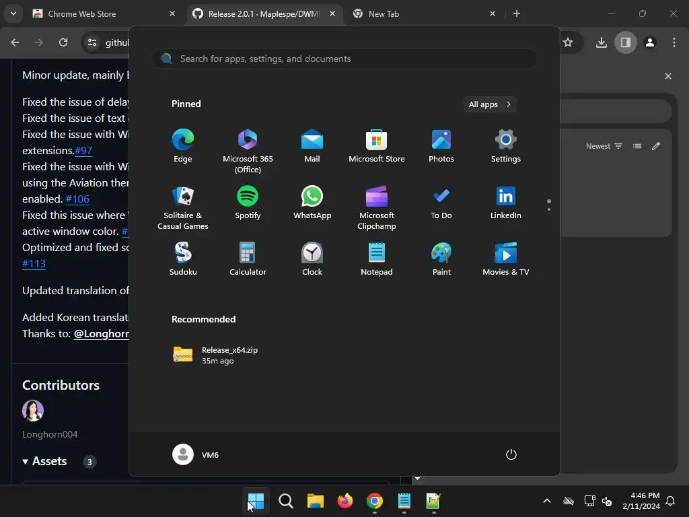Viewport: 689px width, 517px height.
Task: Open the Calculator app
Action: click(248, 259)
